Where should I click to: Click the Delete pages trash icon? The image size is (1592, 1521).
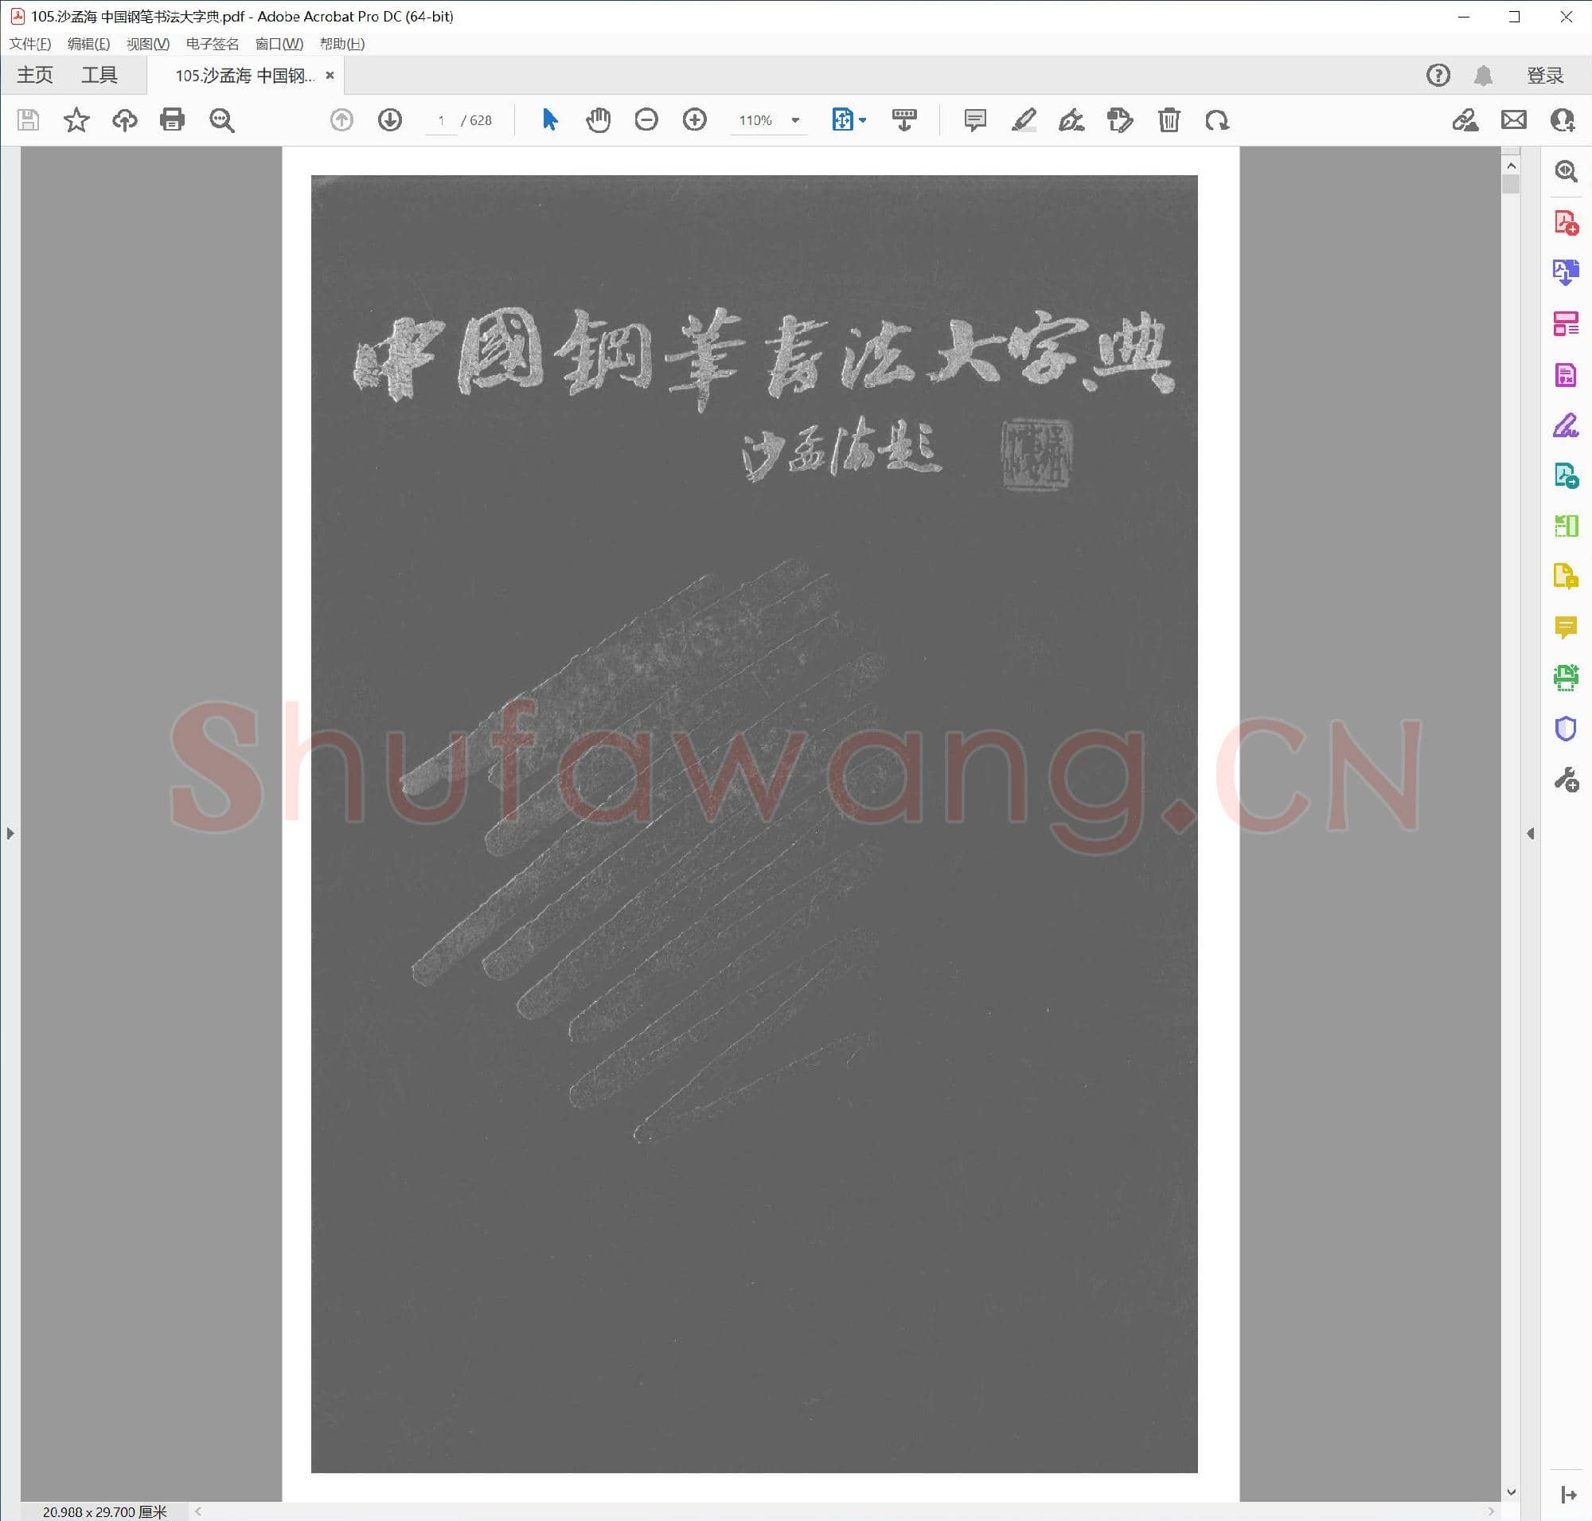tap(1169, 120)
